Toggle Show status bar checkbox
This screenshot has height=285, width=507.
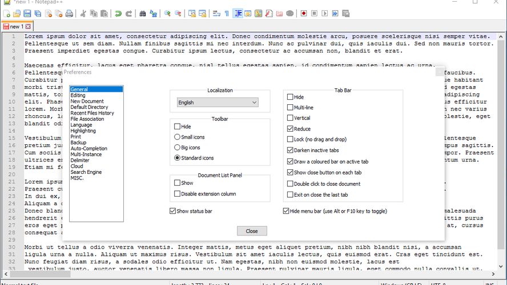coord(172,211)
